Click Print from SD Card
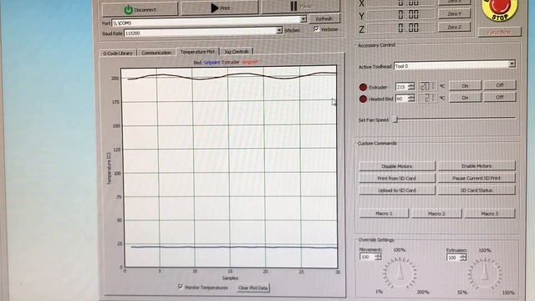 [x=397, y=178]
